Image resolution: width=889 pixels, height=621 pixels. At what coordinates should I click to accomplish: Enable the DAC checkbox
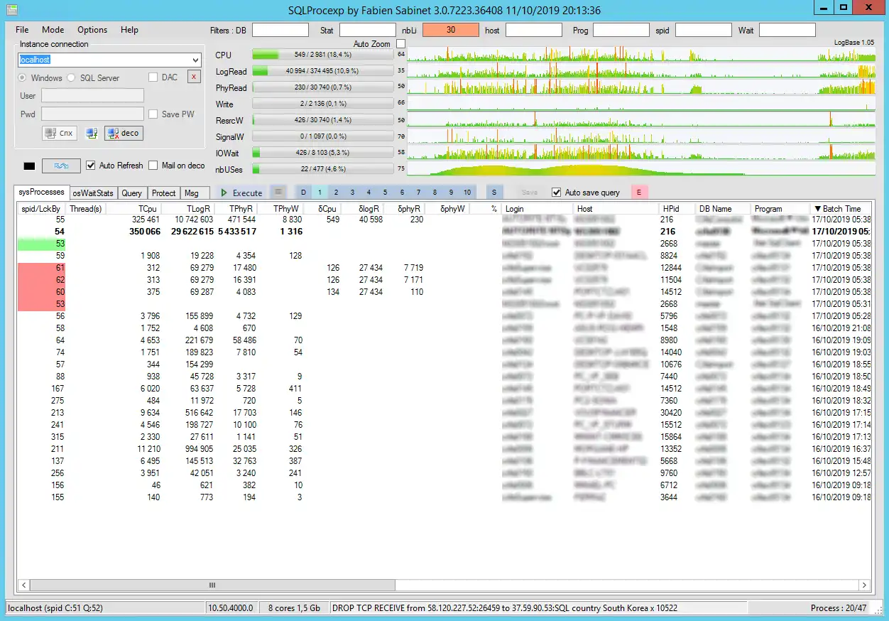[153, 77]
